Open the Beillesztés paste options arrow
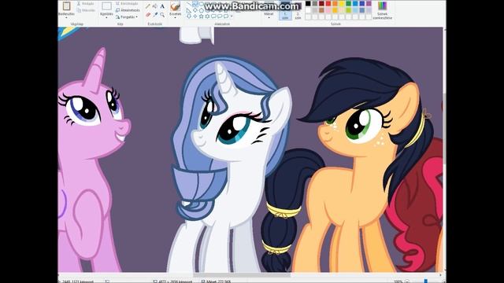 coord(66,17)
